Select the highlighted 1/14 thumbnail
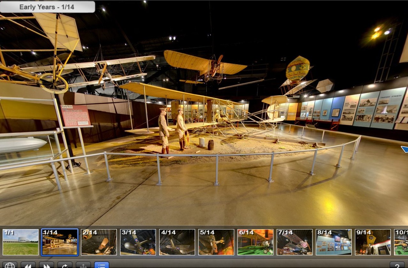This screenshot has height=268, width=408. point(60,242)
